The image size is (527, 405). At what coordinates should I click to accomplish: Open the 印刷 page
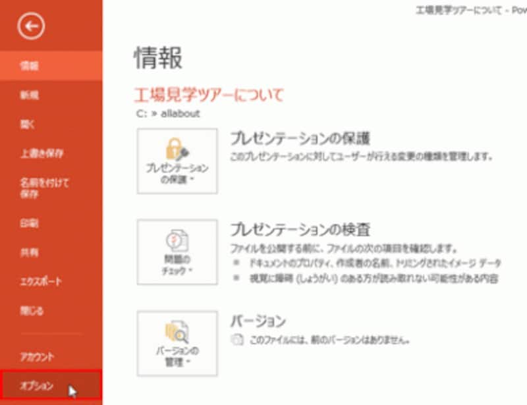pos(51,223)
